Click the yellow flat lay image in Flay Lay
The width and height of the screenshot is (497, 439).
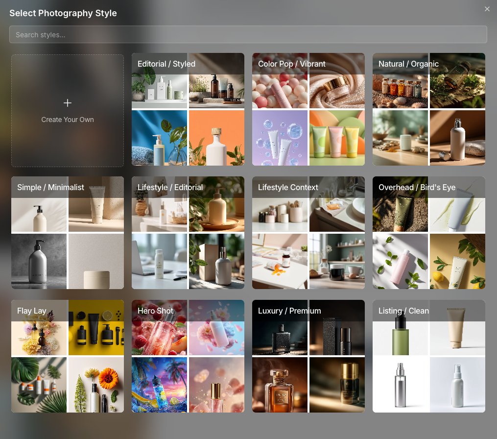pos(96,327)
